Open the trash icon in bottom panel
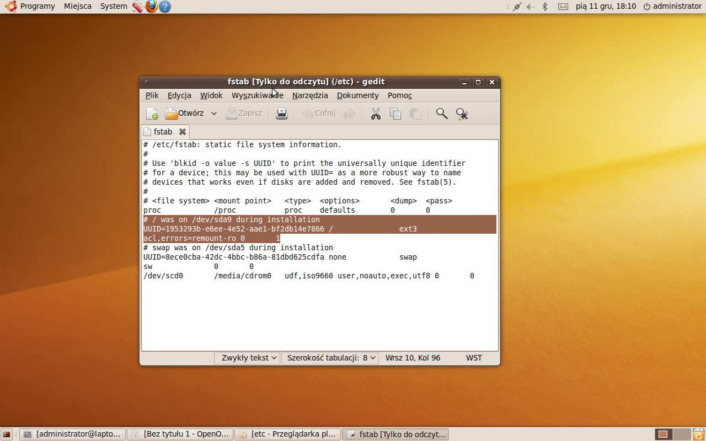The width and height of the screenshot is (706, 441). [x=699, y=434]
